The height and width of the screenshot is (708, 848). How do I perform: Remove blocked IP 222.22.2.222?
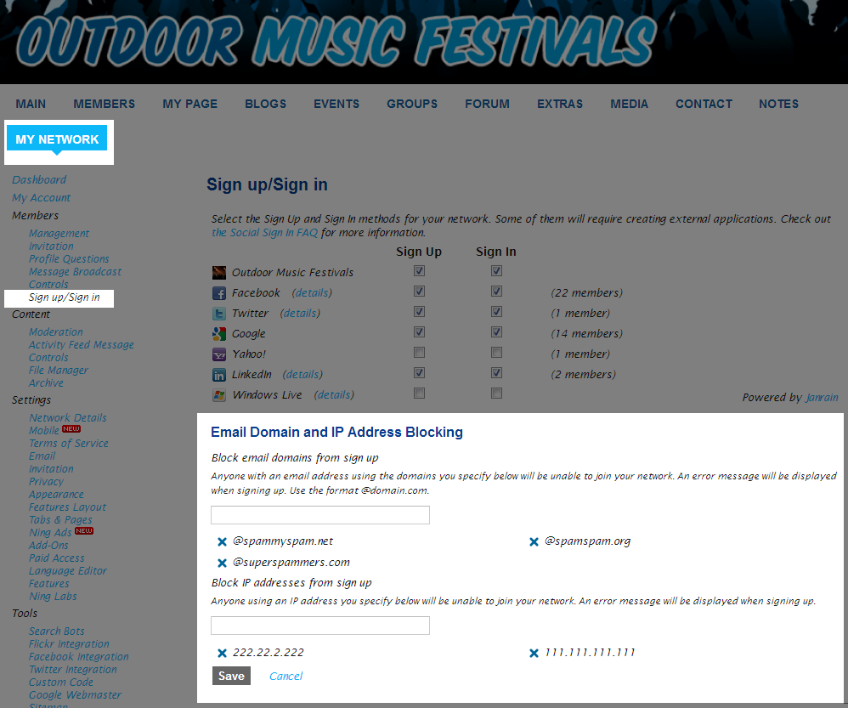pos(222,654)
